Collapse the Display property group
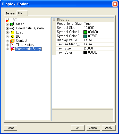Screen dimensions: 119x134 pyautogui.click(x=54, y=20)
